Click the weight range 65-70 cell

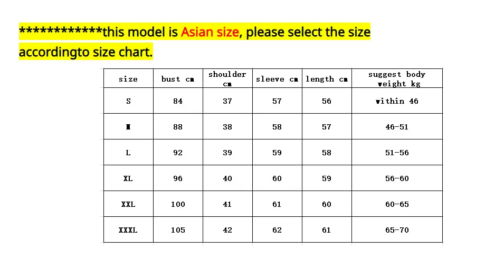(x=397, y=229)
